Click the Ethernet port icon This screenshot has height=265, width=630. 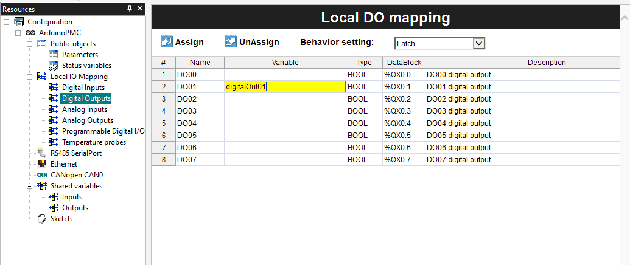[41, 164]
